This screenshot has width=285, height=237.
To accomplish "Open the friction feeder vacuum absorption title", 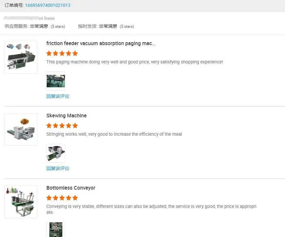I will point(101,43).
